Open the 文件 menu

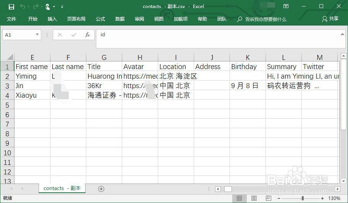(11, 19)
